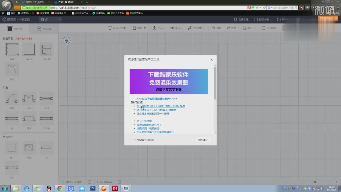The height and width of the screenshot is (192, 341).
Task: Click the zoom slider handle at bottom right
Action: pyautogui.click(x=315, y=182)
